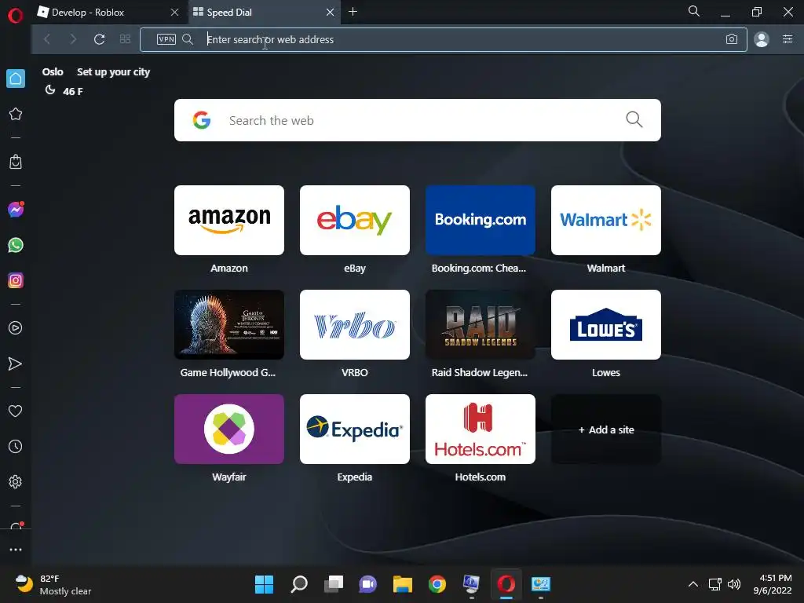Go back with the back arrow
The image size is (804, 603).
coord(47,39)
